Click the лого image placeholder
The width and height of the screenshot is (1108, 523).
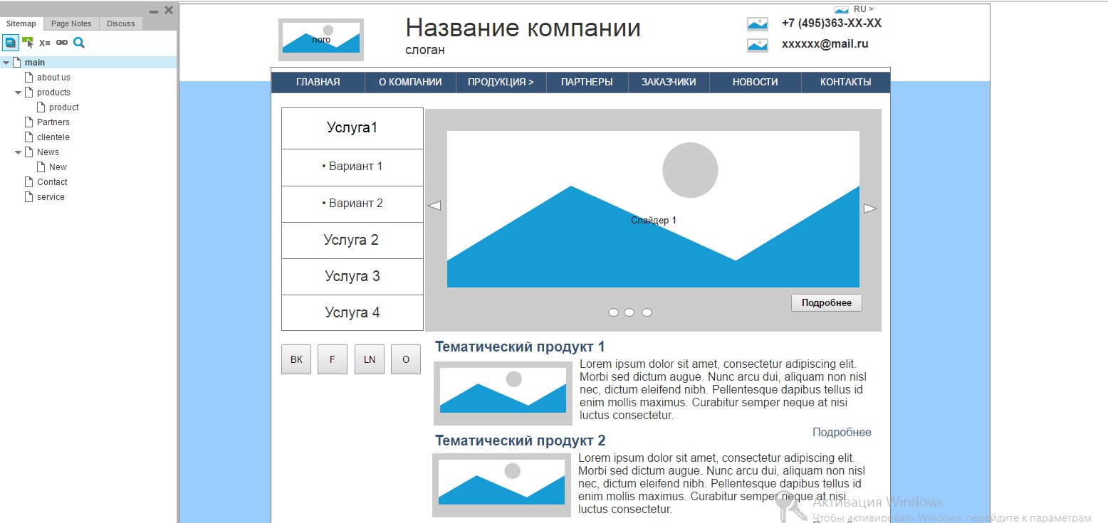(x=321, y=40)
